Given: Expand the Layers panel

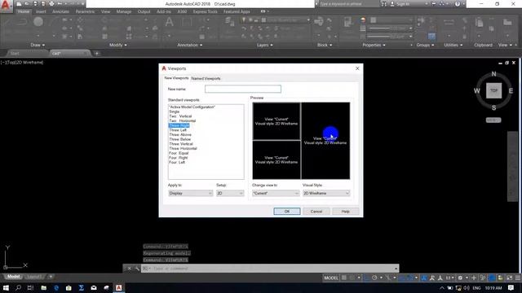Looking at the screenshot, I should (264, 45).
